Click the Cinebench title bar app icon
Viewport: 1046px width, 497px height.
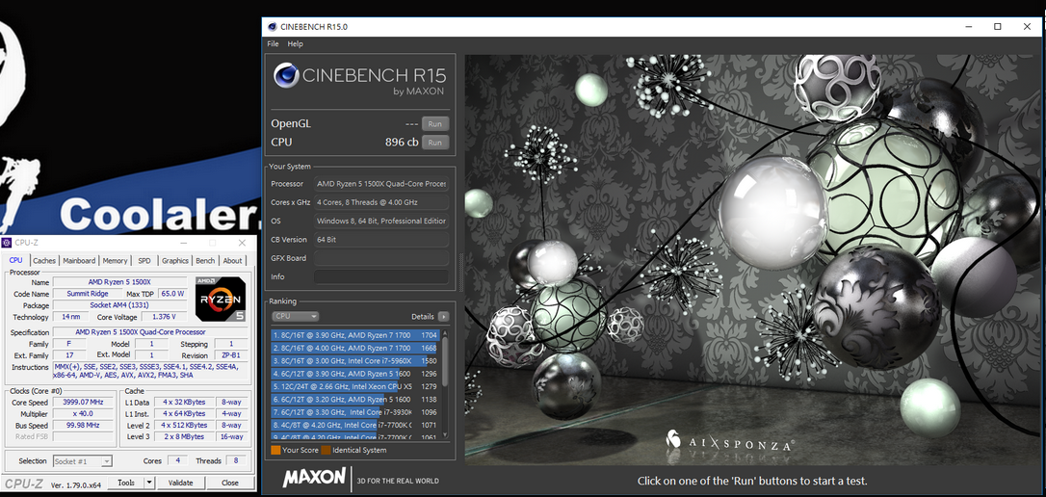[273, 27]
